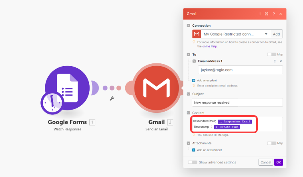Select the Create Time mapped tag
The width and height of the screenshot is (303, 177).
(227, 127)
